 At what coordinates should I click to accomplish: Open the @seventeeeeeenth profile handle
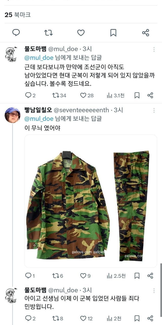coord(81,110)
